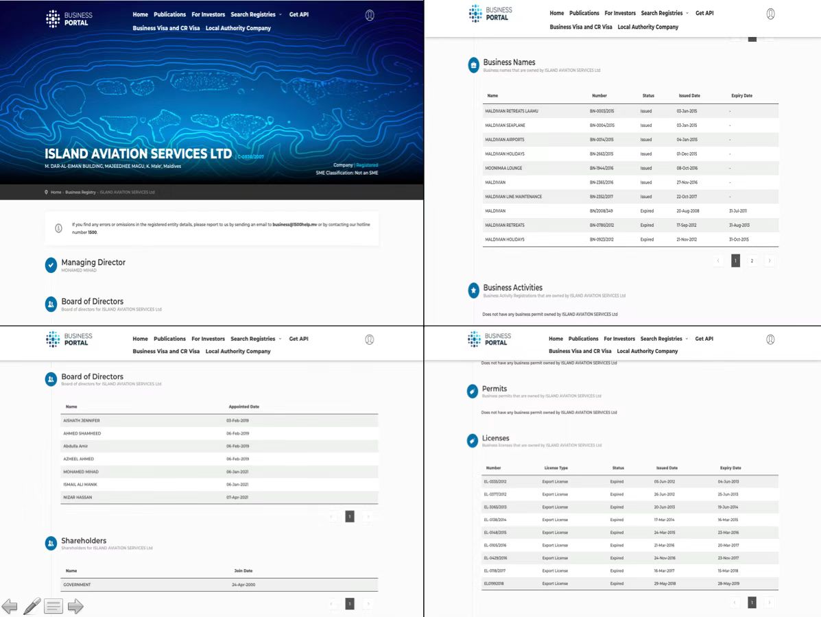Select page 2 of Business Names pagination
This screenshot has width=821, height=617.
click(x=752, y=261)
